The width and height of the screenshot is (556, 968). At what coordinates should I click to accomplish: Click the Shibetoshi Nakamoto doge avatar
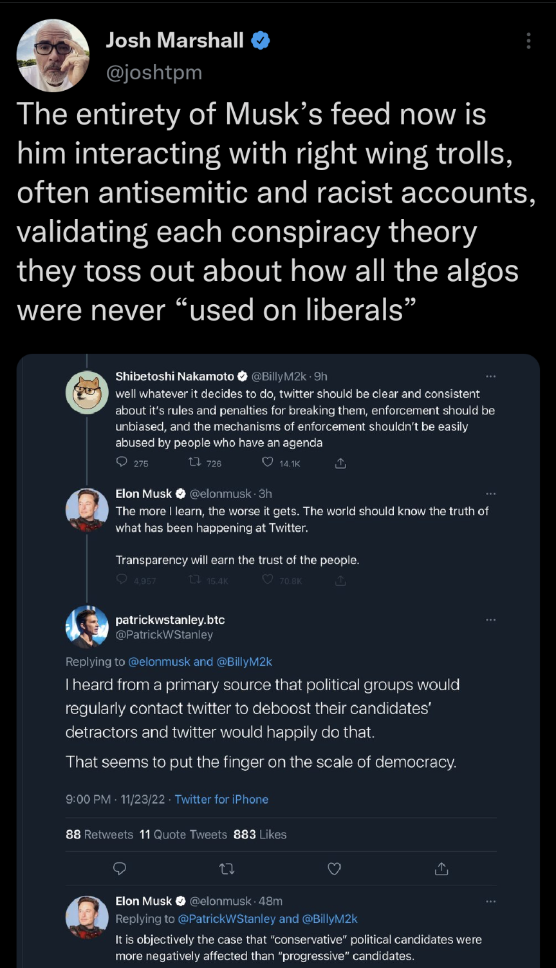(x=87, y=392)
